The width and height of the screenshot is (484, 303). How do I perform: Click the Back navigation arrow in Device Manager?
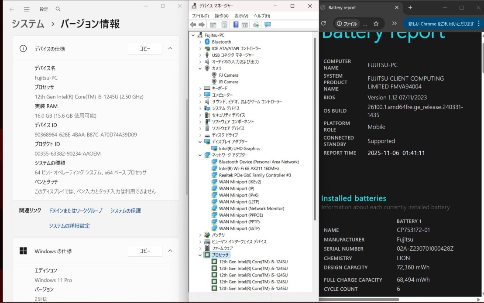coord(193,24)
